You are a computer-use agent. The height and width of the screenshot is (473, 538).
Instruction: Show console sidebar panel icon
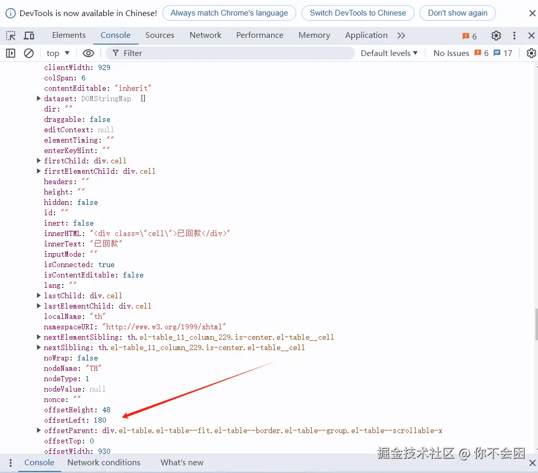(x=11, y=53)
